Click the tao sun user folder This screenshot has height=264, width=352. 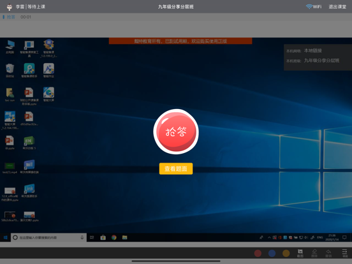pyautogui.click(x=10, y=94)
